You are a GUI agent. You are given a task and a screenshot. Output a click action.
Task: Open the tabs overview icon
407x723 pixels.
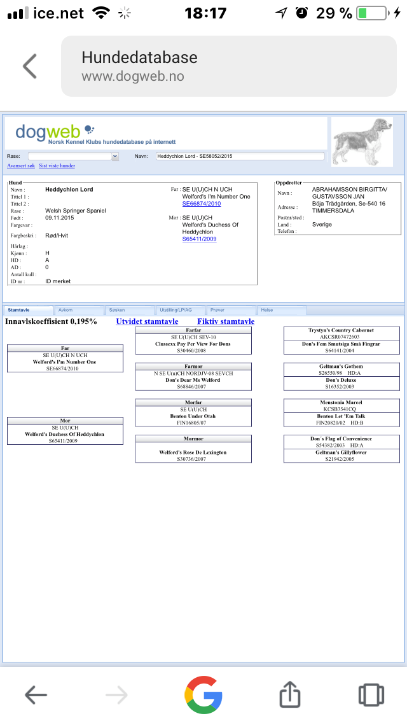pyautogui.click(x=371, y=694)
